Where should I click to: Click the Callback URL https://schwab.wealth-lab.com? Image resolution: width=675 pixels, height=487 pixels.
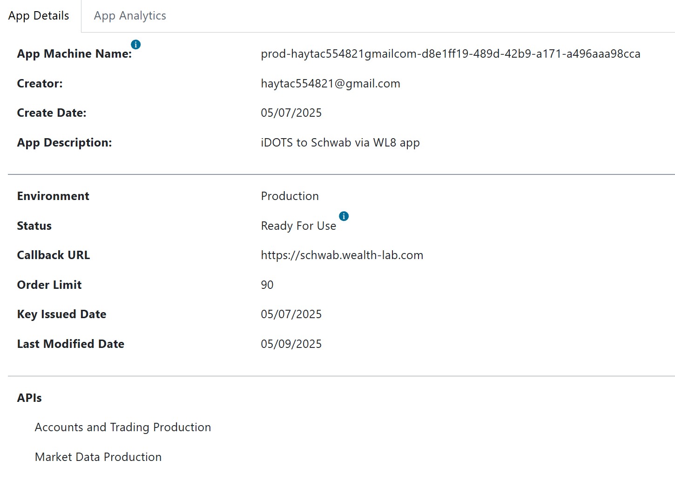pyautogui.click(x=342, y=255)
